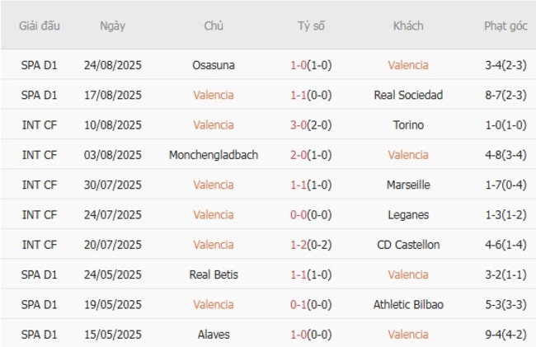Click the 24/08/2025 match date

pos(112,65)
